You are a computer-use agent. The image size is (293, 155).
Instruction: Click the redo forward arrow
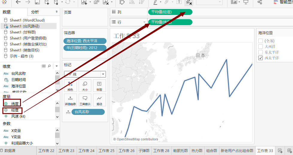[x=28, y=2]
